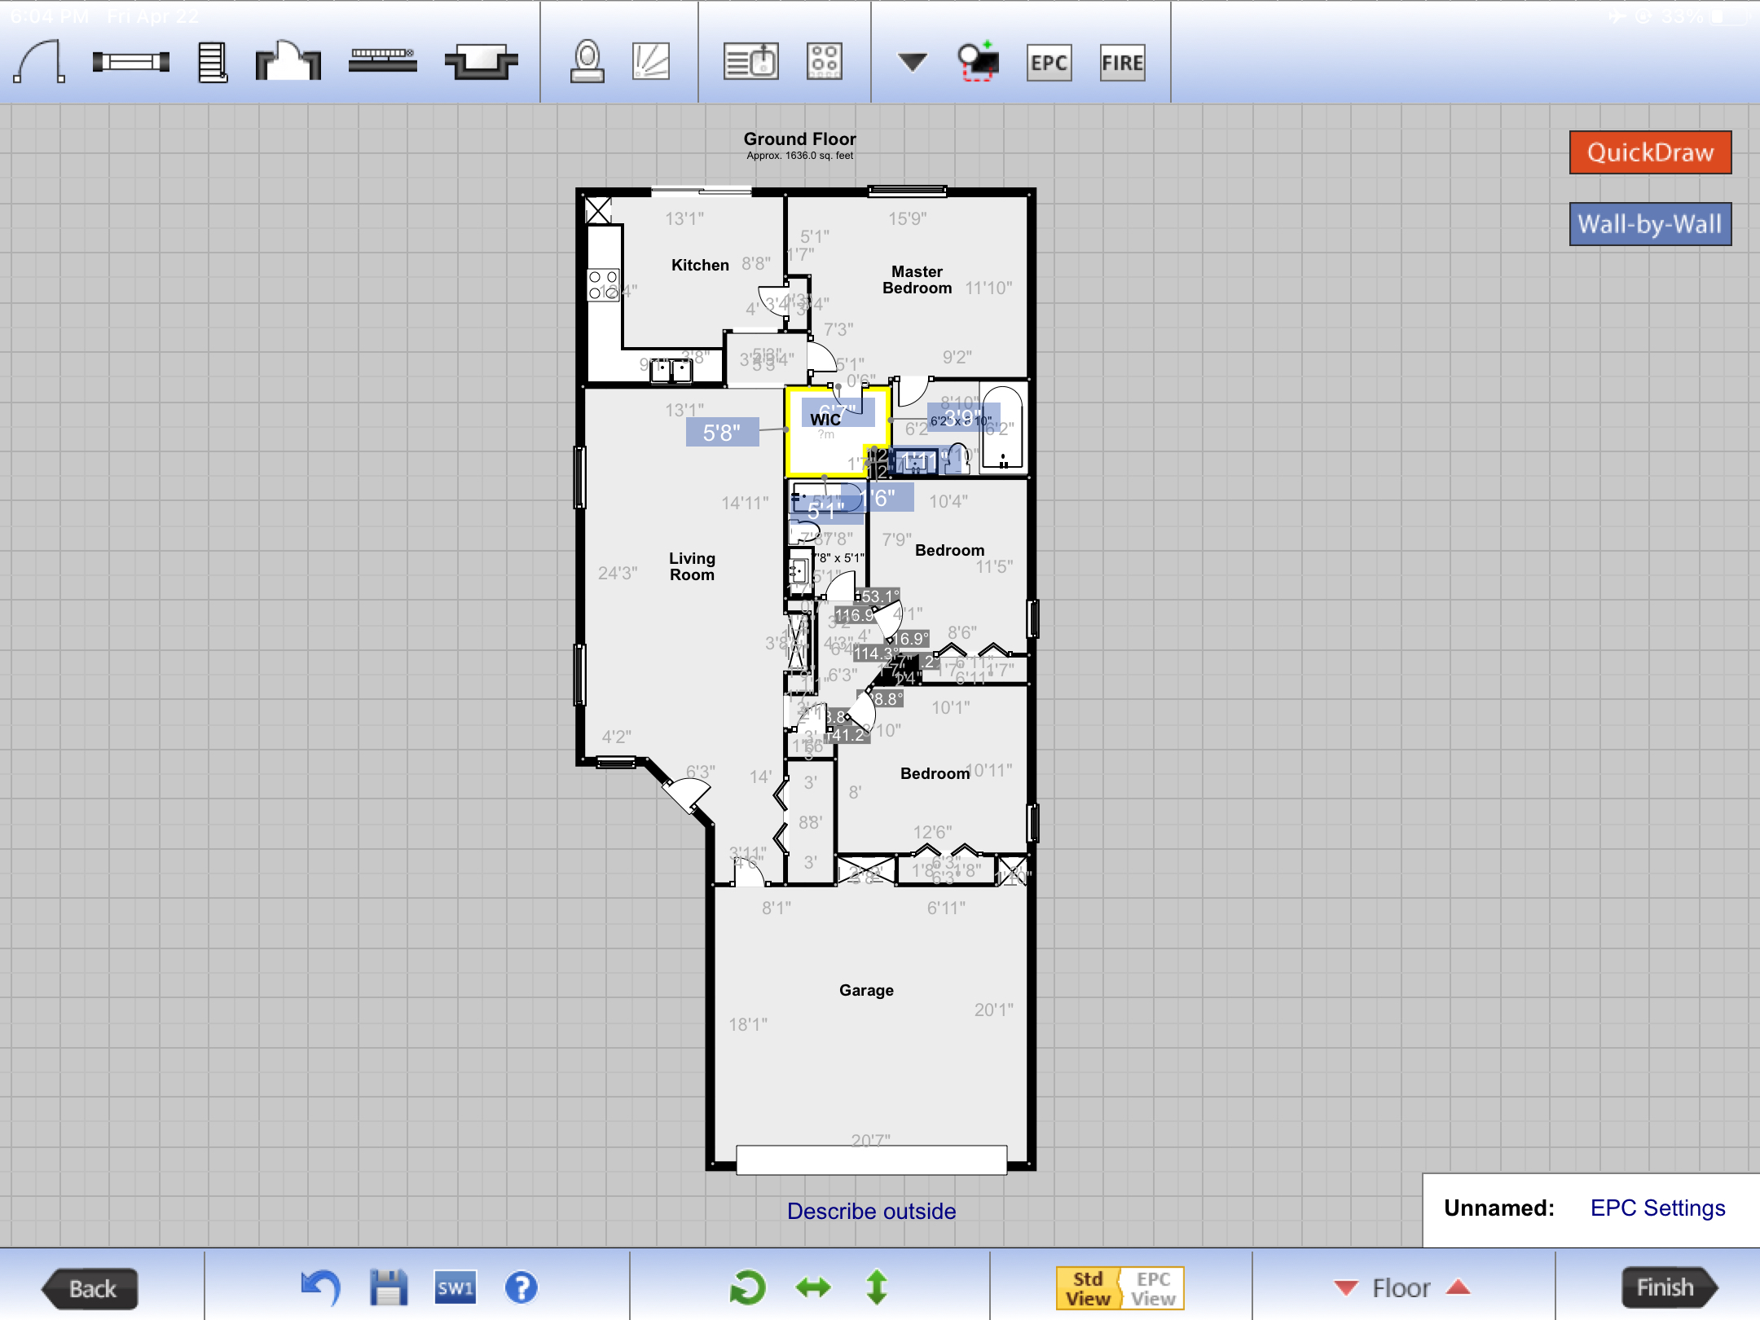Go up a floor with the red arrow
This screenshot has width=1760, height=1320.
pos(1459,1287)
